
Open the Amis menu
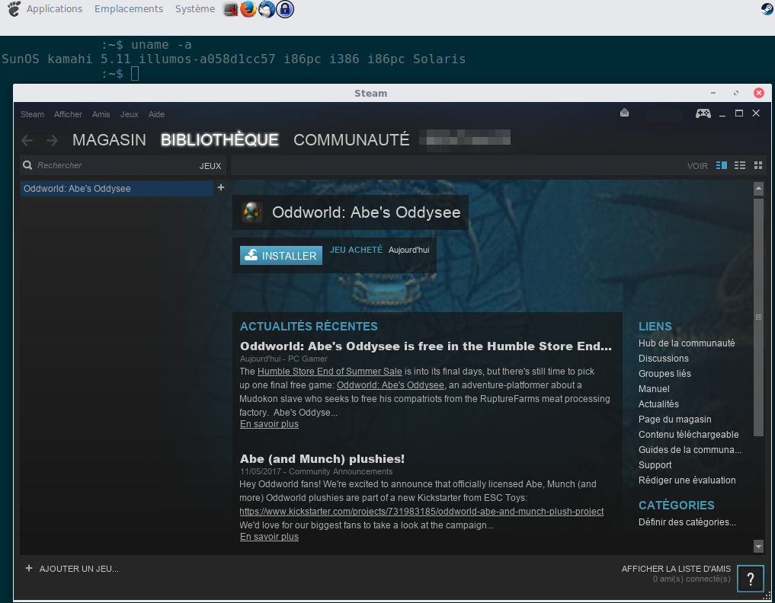pos(101,114)
